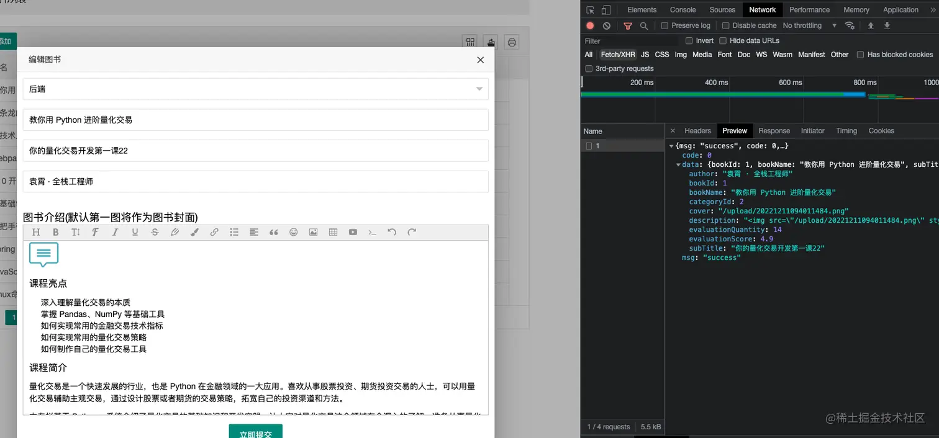The width and height of the screenshot is (939, 438).
Task: Open the 后端 category dropdown
Action: [x=255, y=89]
